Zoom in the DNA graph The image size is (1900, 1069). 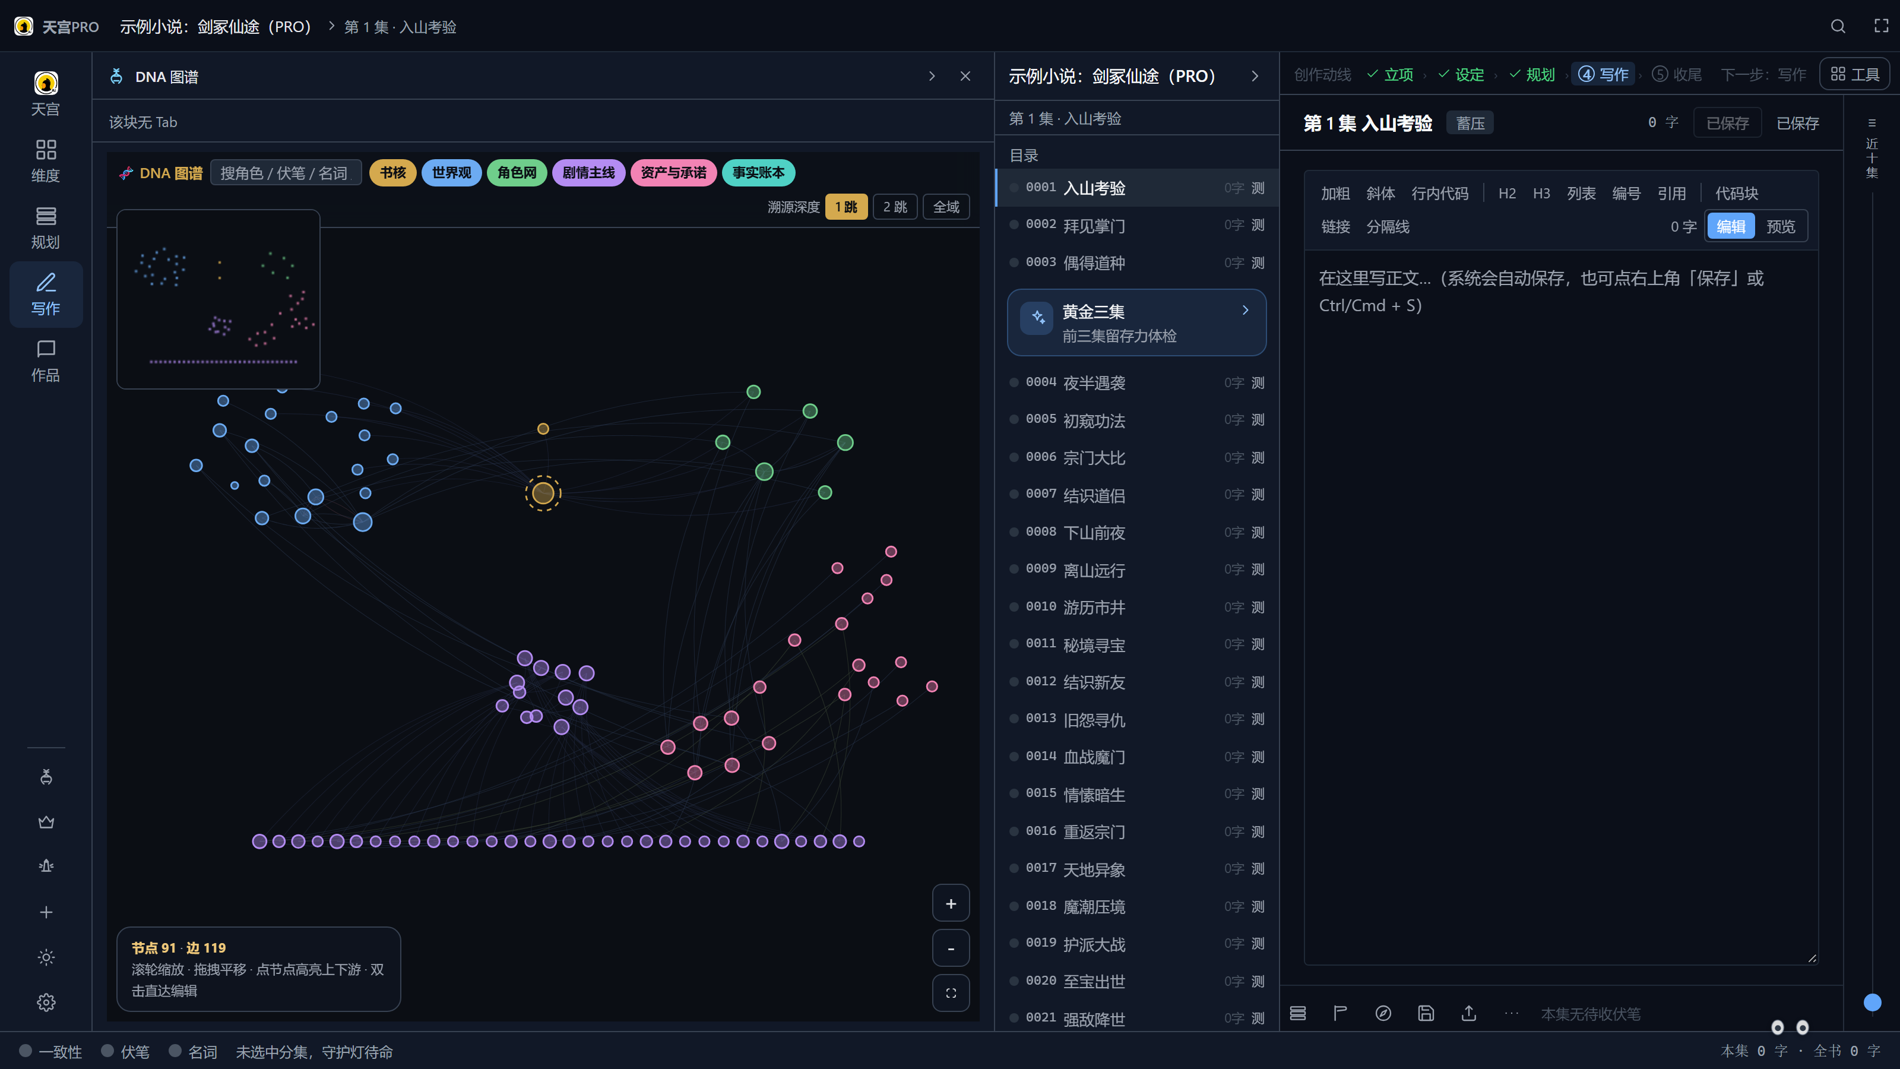pos(951,903)
